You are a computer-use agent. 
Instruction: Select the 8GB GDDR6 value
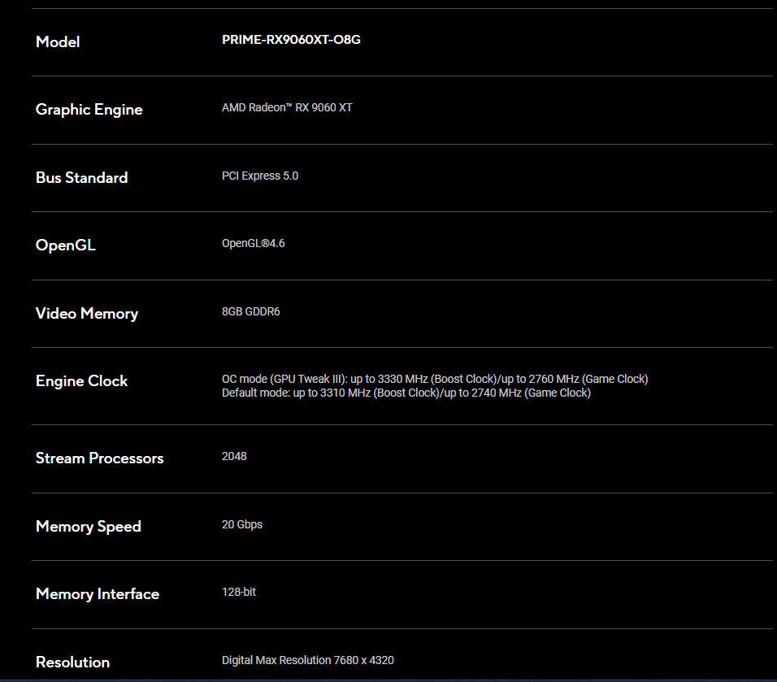[x=250, y=311]
